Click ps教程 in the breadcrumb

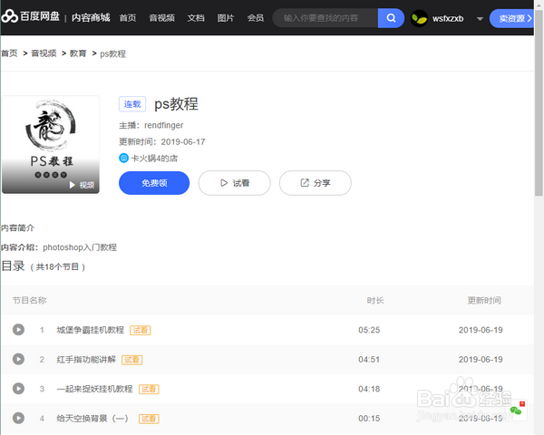112,53
